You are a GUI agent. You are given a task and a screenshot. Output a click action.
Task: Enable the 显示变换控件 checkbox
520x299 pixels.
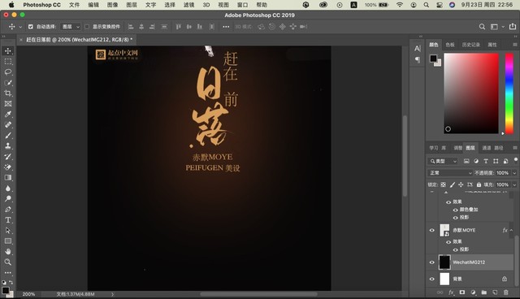(87, 27)
